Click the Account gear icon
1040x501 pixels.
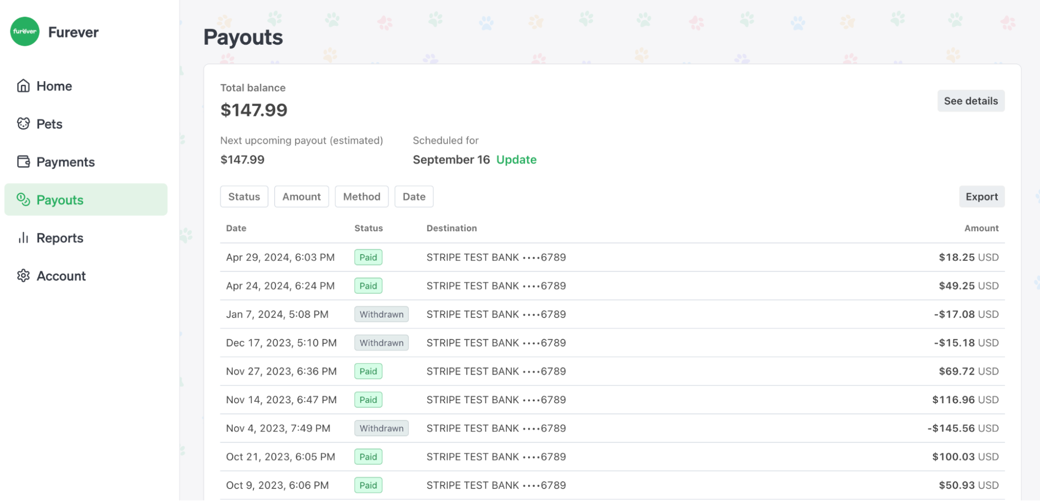[x=23, y=275]
